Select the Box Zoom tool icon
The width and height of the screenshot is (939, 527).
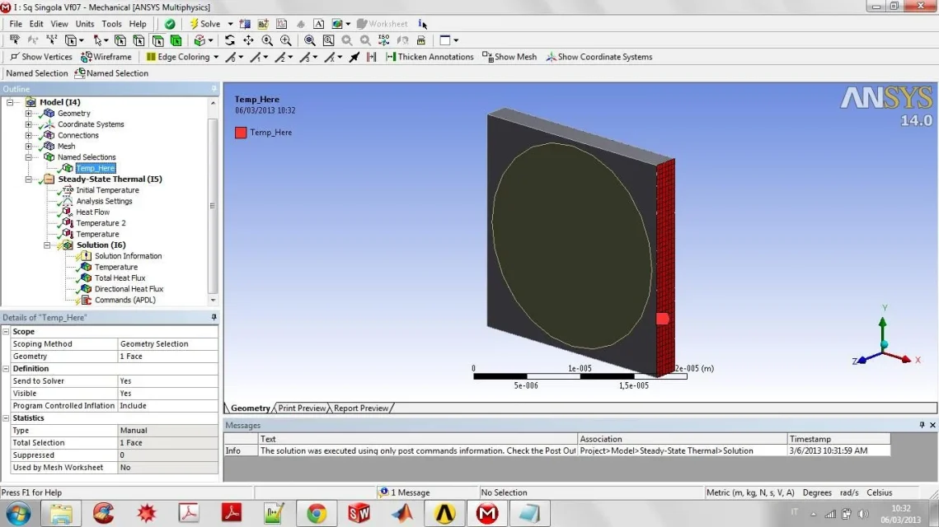pyautogui.click(x=285, y=40)
